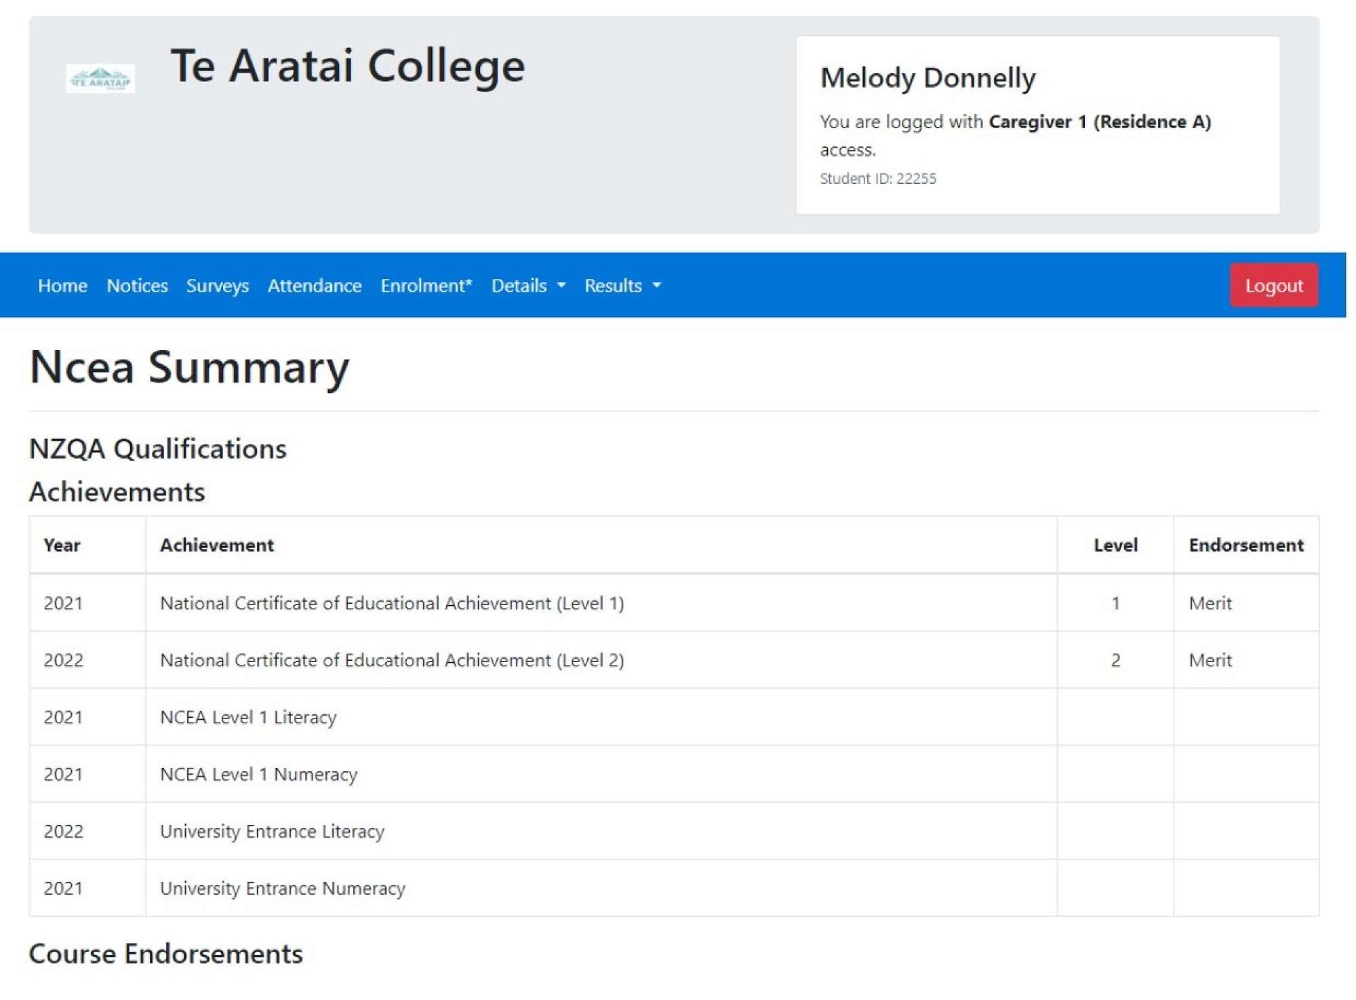The height and width of the screenshot is (1000, 1356).
Task: Open the Home page link
Action: click(62, 286)
